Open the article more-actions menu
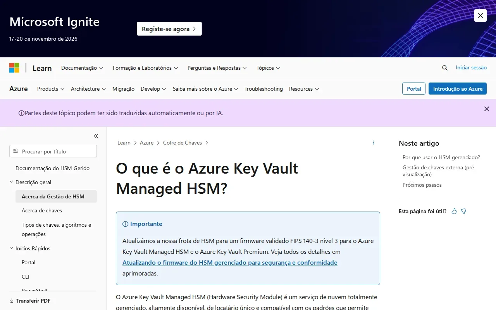This screenshot has width=496, height=310. pos(373,143)
